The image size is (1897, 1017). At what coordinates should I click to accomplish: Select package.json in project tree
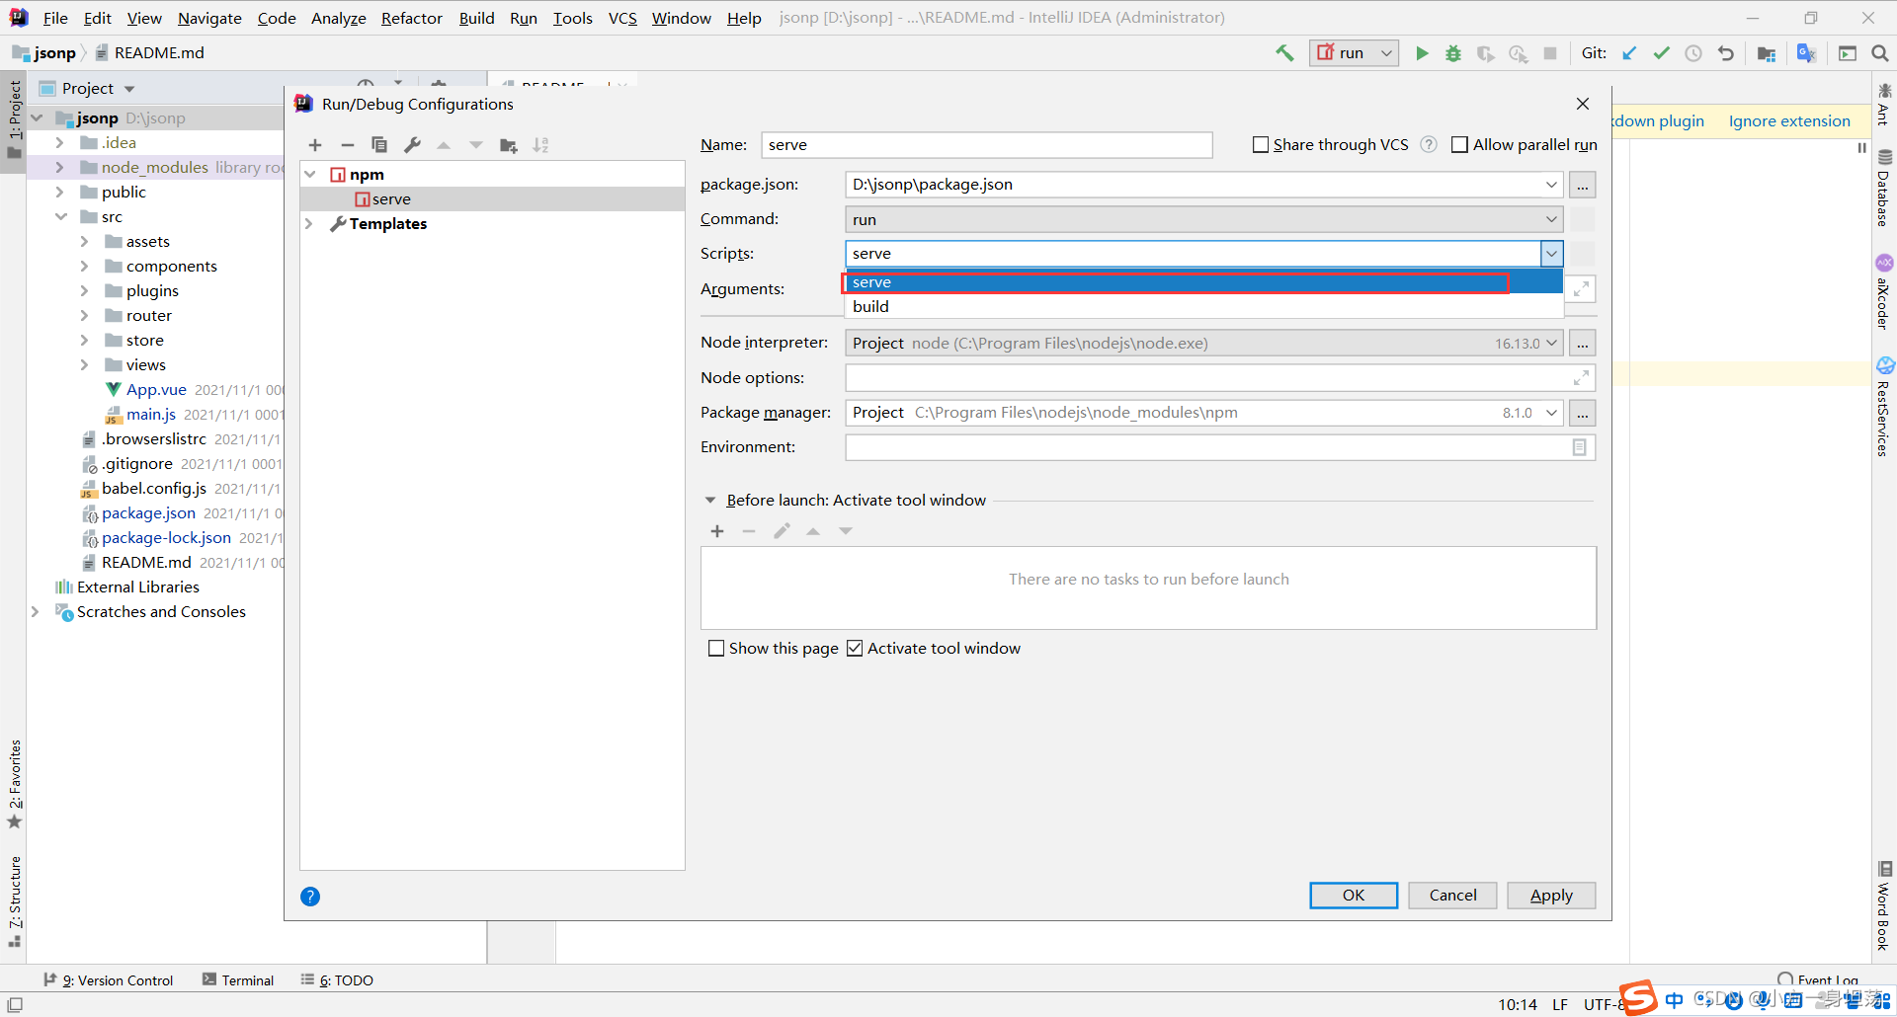click(148, 513)
